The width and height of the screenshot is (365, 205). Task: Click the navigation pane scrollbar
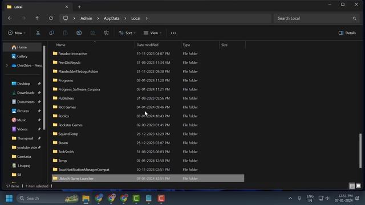[44, 88]
